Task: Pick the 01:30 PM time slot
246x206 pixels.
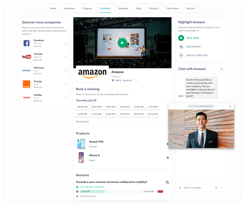Action: 125,114
